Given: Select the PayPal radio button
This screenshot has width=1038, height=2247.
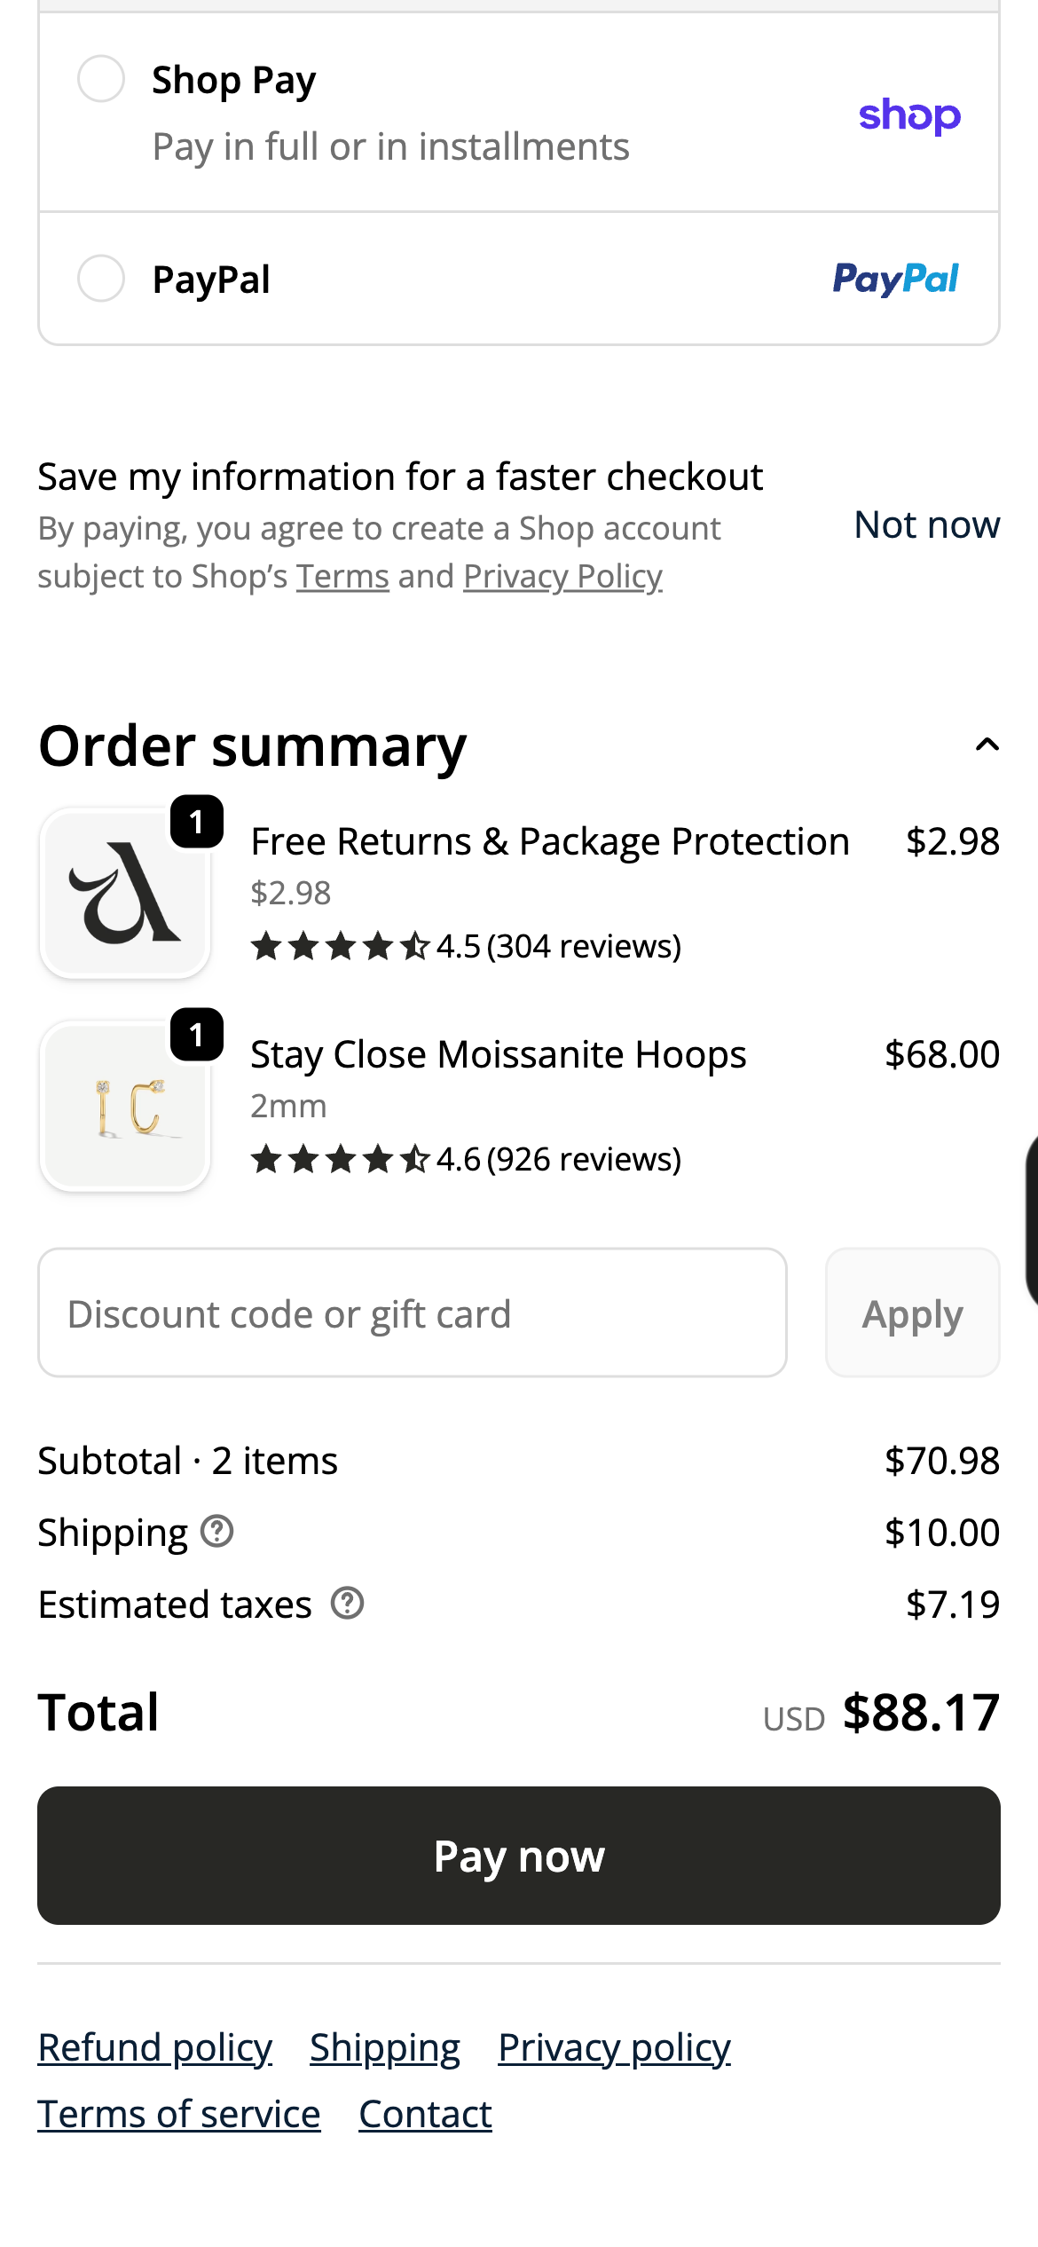Looking at the screenshot, I should [101, 279].
